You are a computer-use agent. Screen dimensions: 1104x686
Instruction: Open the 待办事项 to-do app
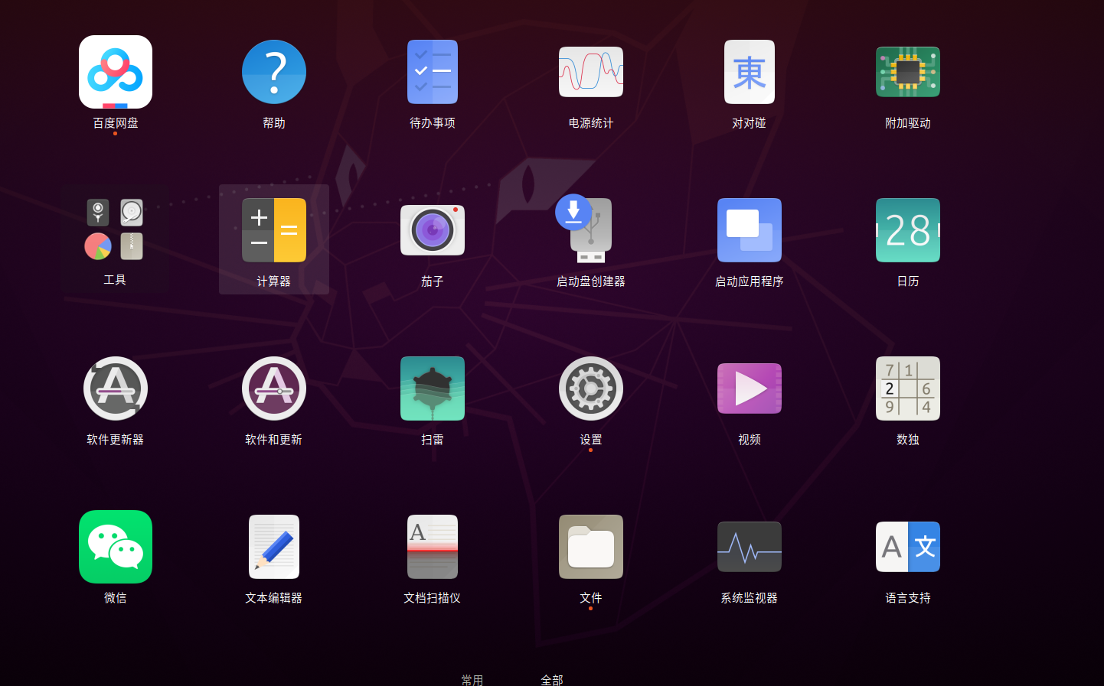[x=433, y=72]
